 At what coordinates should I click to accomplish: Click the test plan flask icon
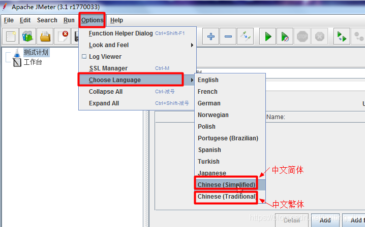coord(17,53)
